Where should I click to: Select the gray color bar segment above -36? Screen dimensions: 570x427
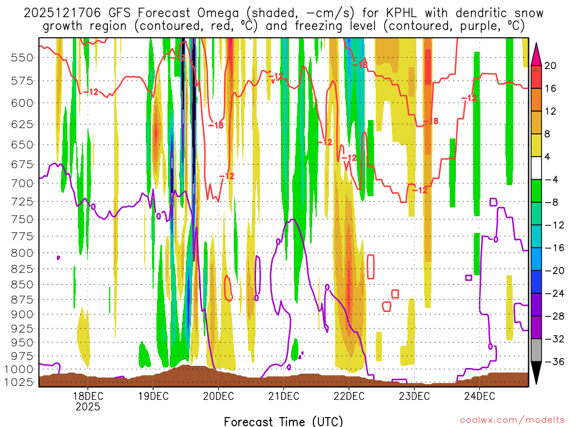pos(536,350)
